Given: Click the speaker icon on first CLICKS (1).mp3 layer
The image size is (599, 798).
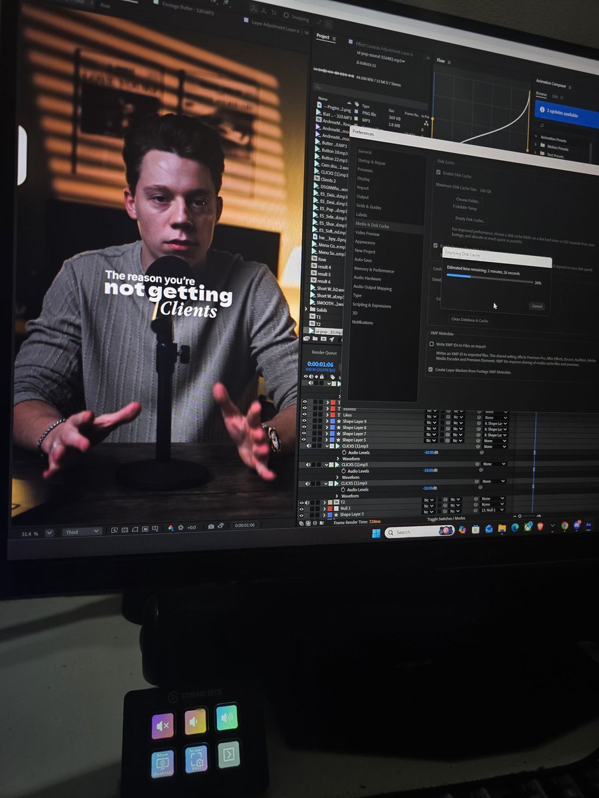Looking at the screenshot, I should (x=308, y=446).
